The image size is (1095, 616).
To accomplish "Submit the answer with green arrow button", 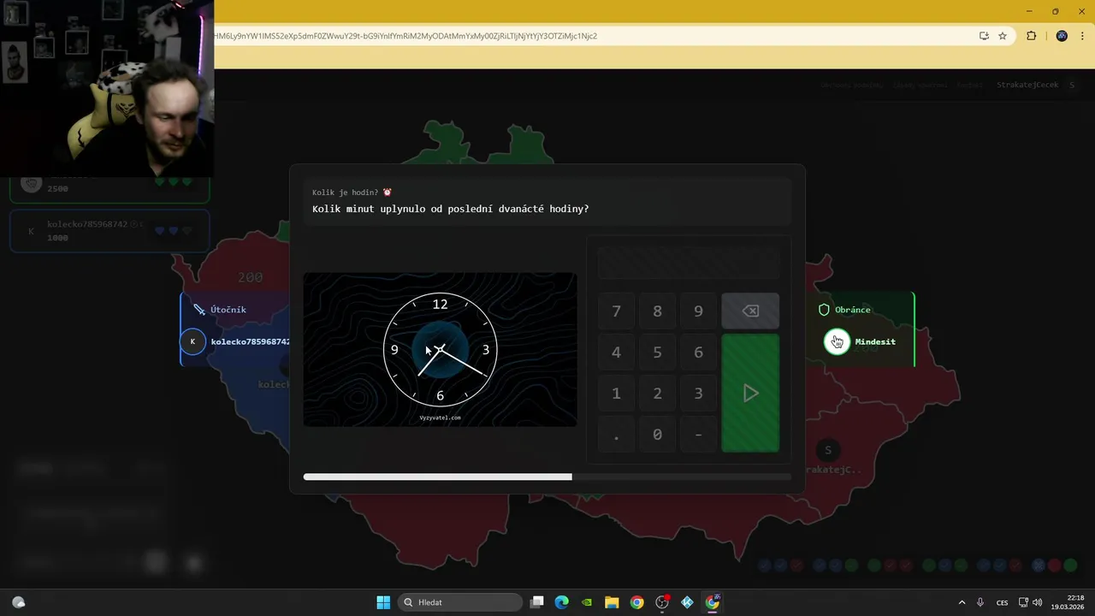I will tap(750, 394).
